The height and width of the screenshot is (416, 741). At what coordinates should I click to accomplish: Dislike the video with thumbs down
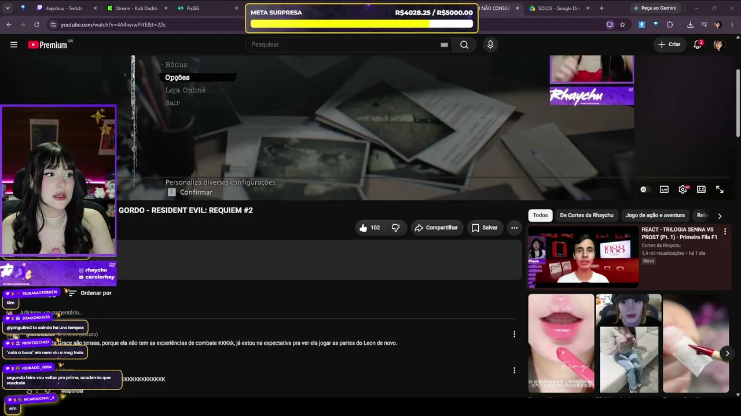[396, 228]
